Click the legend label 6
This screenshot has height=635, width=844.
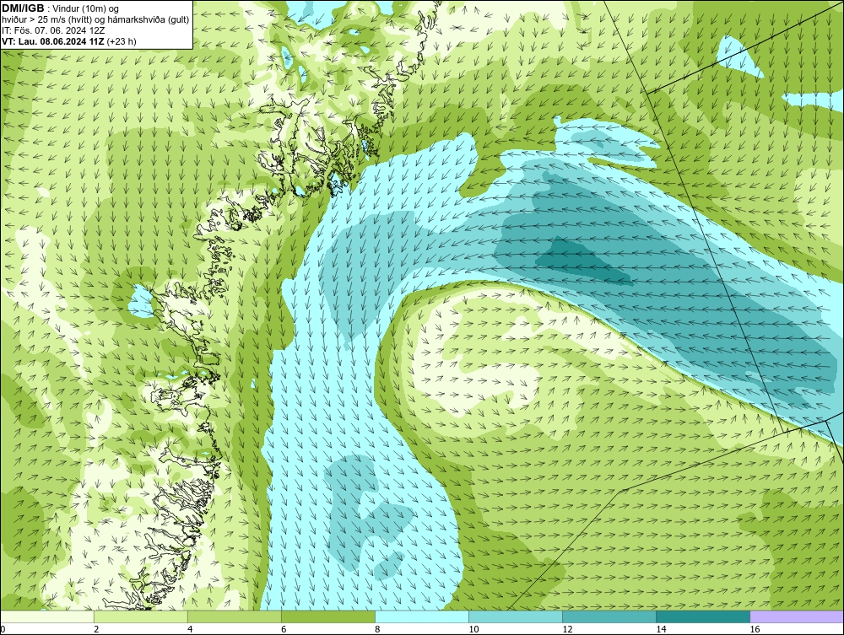tap(284, 629)
